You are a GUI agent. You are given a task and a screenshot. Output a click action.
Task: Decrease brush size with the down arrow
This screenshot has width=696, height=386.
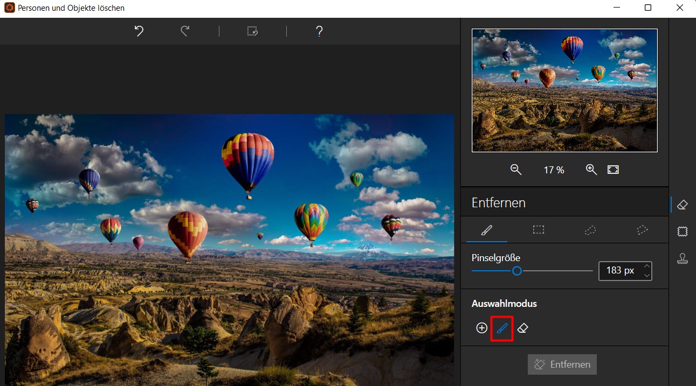647,275
